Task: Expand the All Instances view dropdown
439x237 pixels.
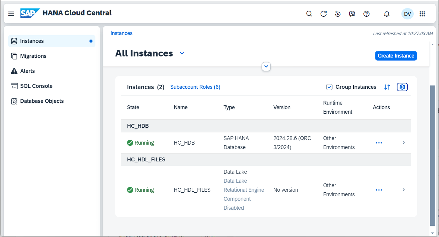Action: point(182,53)
